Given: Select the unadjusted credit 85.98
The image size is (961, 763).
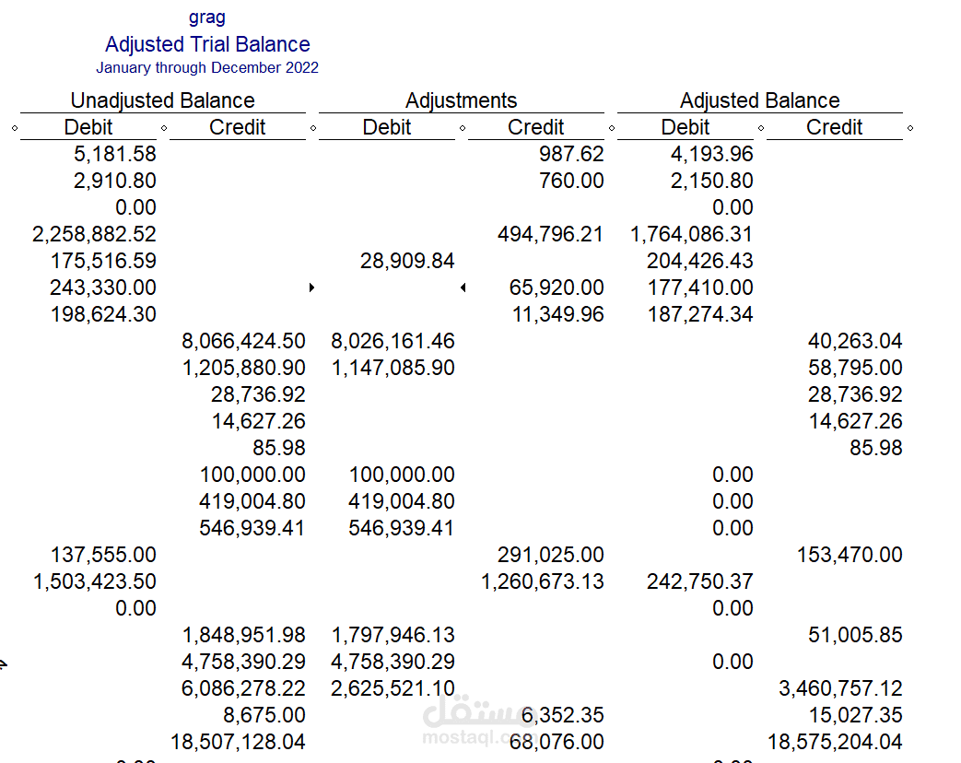Looking at the screenshot, I should coord(279,448).
